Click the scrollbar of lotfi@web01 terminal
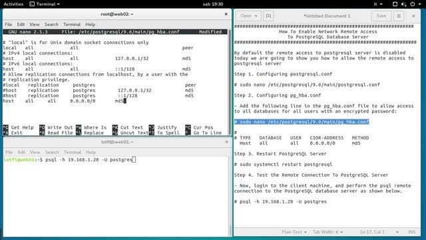 230,196
